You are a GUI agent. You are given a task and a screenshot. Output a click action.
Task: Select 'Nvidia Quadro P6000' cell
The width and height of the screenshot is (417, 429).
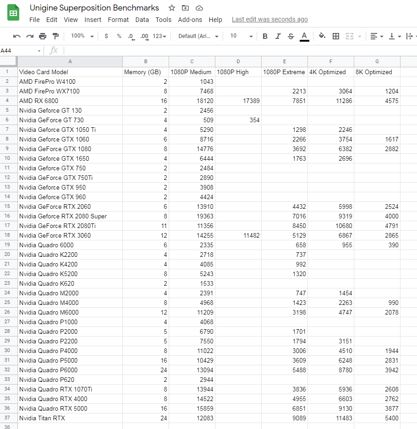point(70,370)
